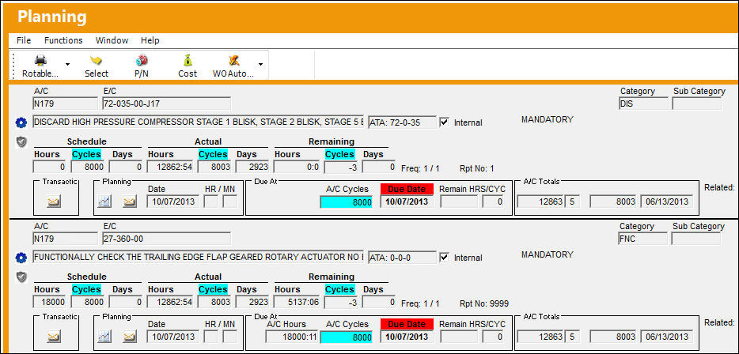Image resolution: width=739 pixels, height=354 pixels.
Task: Click Remaining Hours value 0:0
Action: click(x=297, y=167)
